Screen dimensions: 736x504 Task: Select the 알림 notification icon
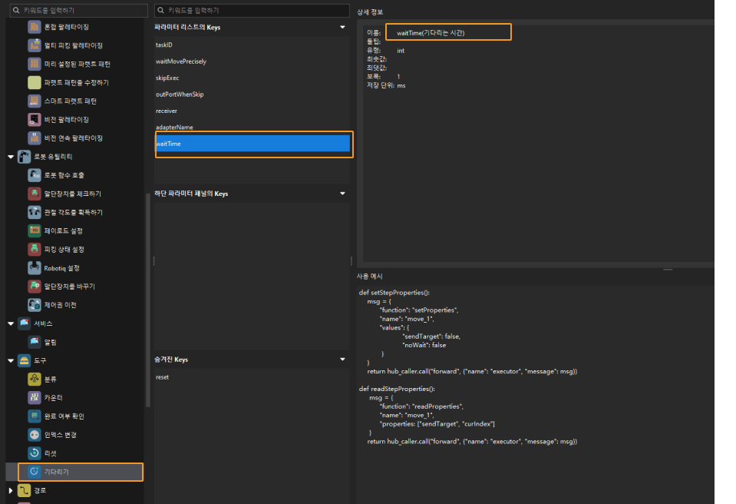click(x=34, y=342)
